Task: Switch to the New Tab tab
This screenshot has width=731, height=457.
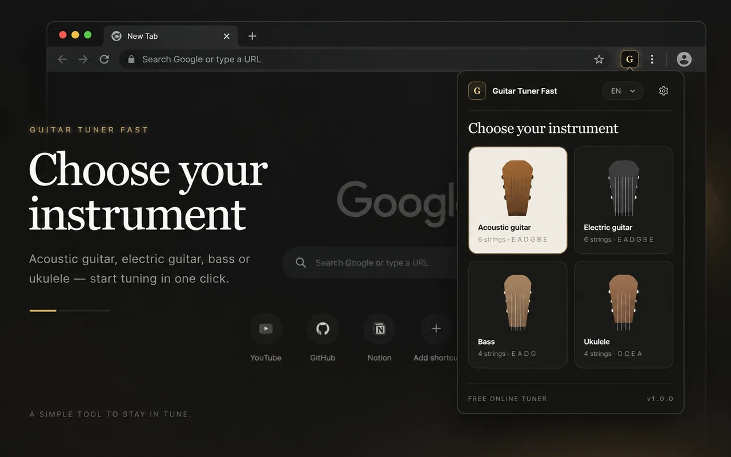Action: [x=171, y=36]
